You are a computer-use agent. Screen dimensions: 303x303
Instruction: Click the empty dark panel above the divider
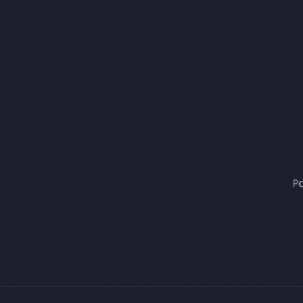pyautogui.click(x=151, y=143)
